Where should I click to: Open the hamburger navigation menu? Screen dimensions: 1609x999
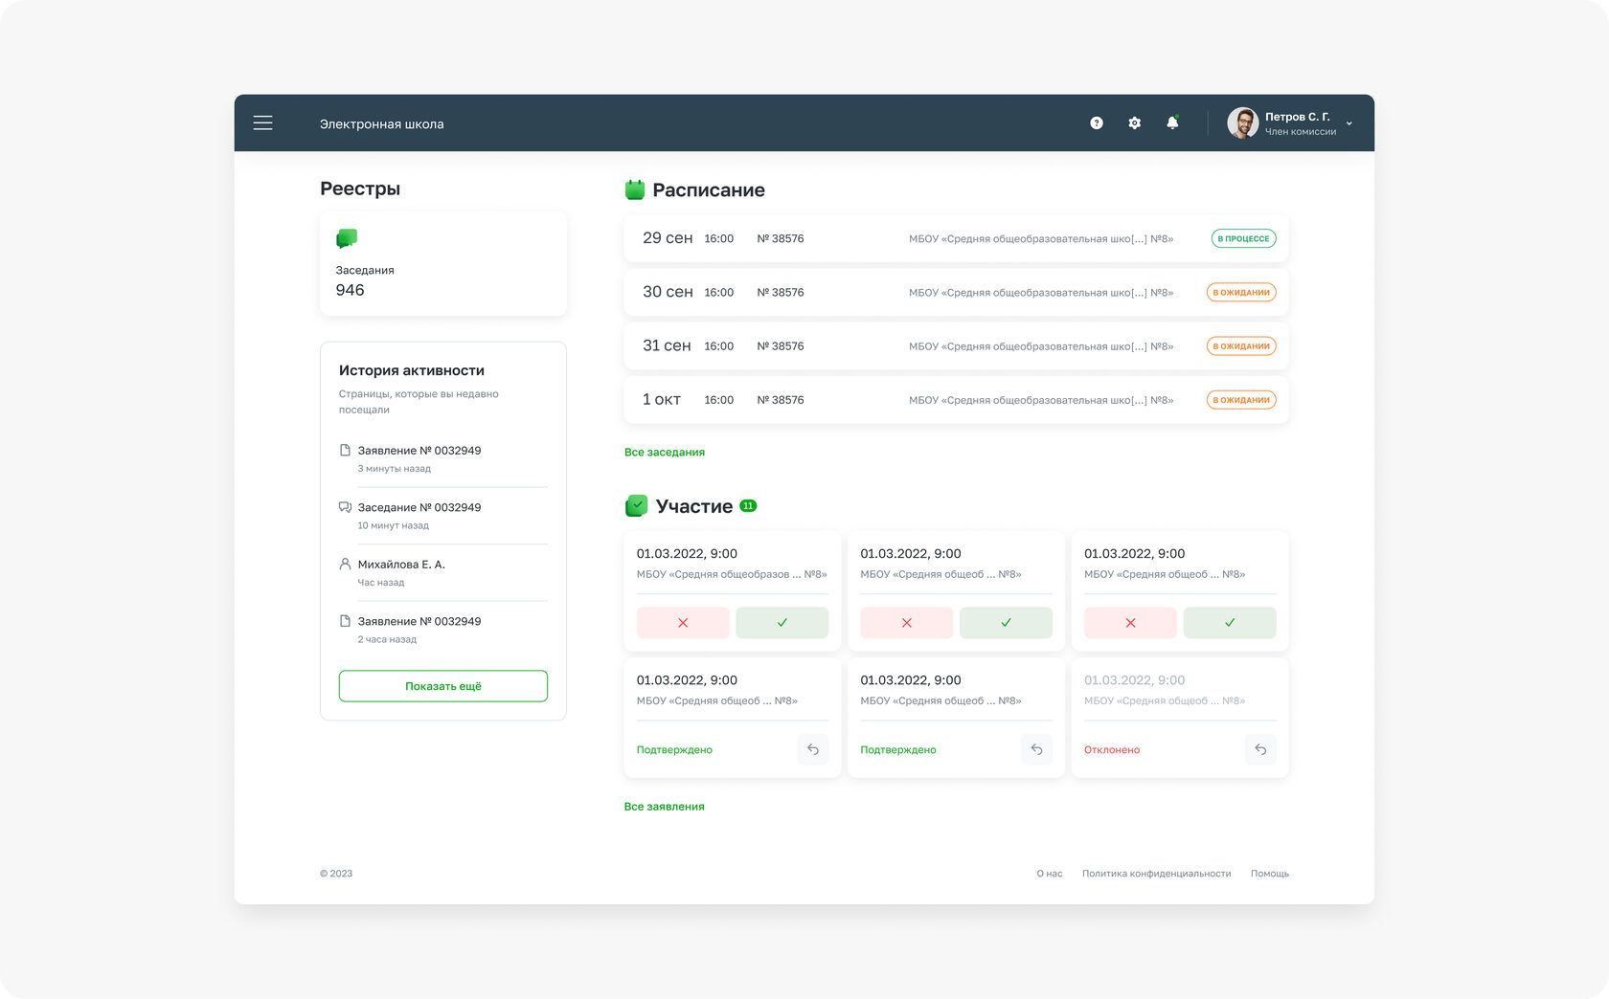coord(262,123)
